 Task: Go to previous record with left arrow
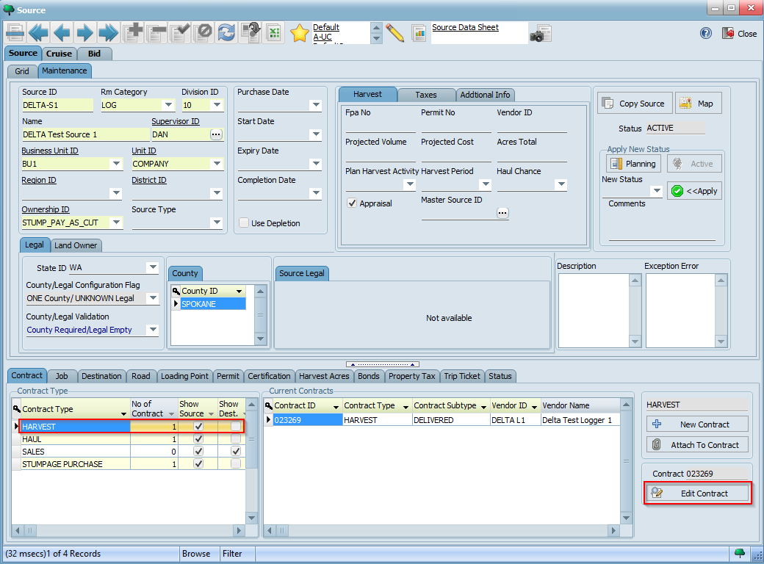pos(62,33)
